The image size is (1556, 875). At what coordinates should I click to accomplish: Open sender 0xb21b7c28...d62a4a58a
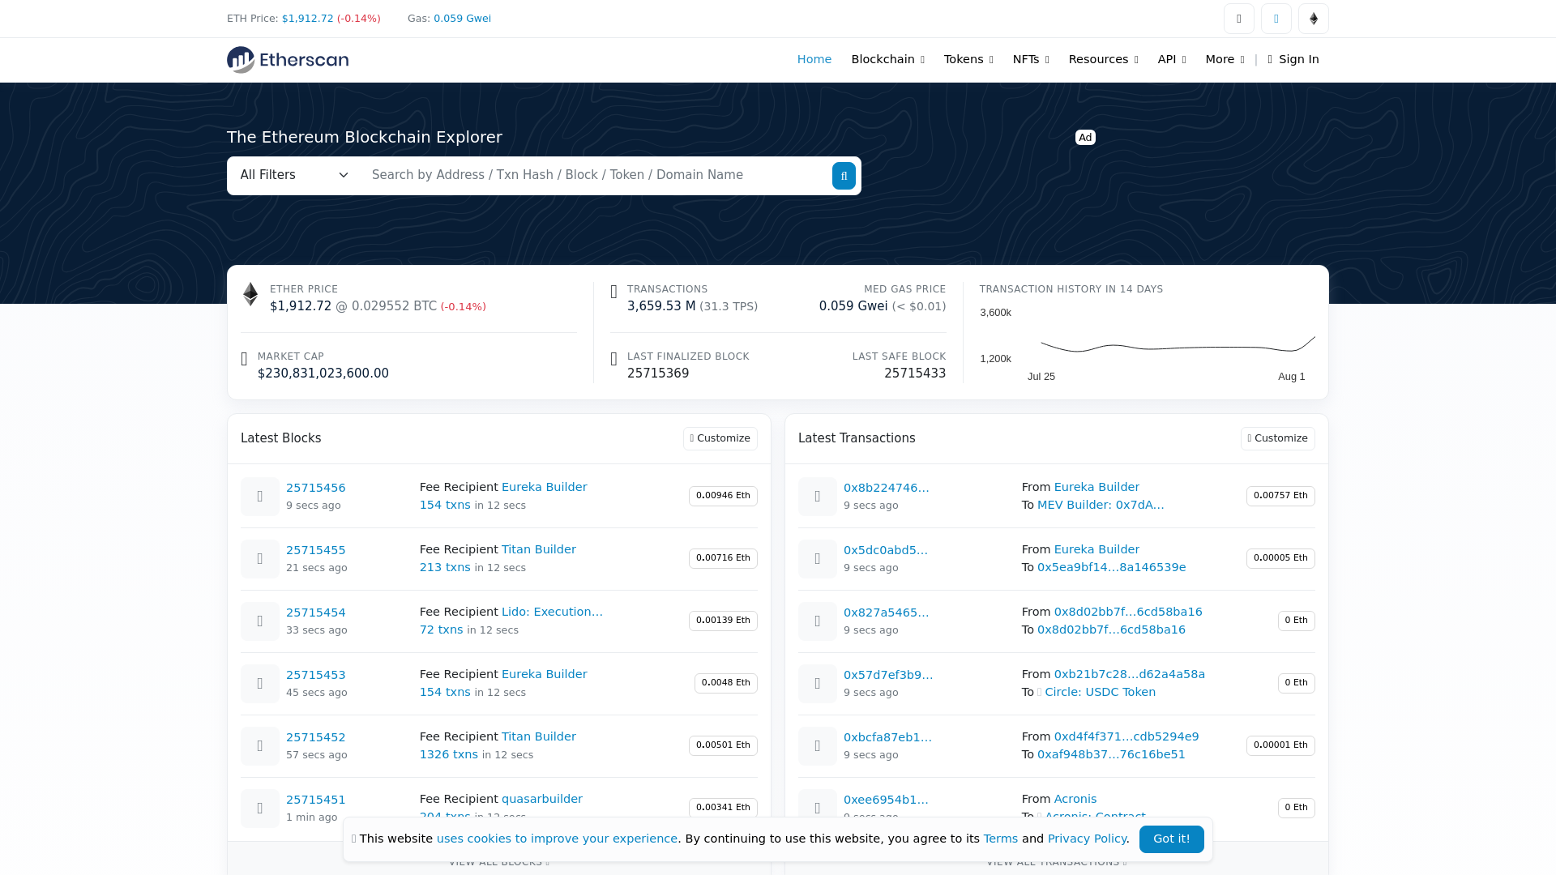coord(1130,674)
